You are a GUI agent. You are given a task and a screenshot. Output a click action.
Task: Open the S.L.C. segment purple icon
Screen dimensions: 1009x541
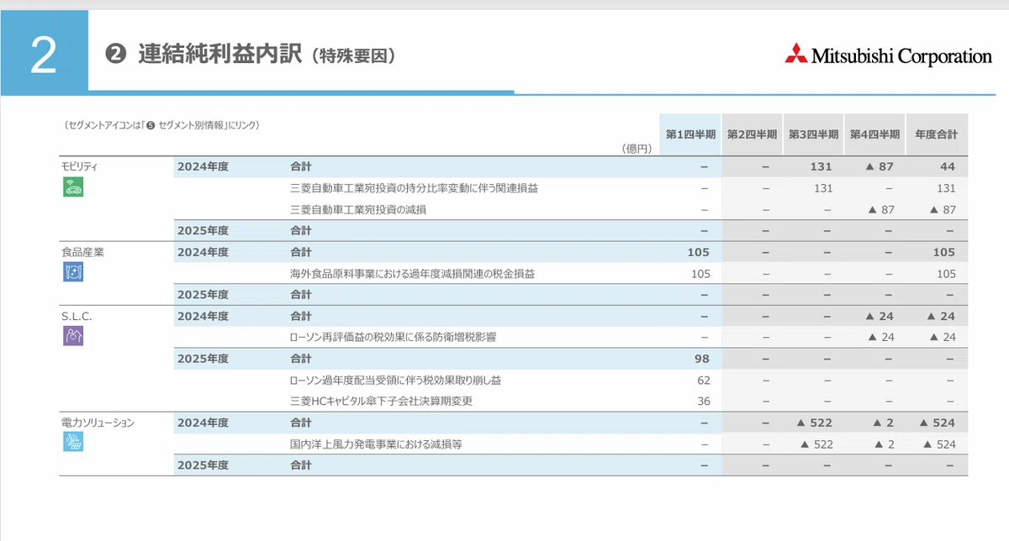point(73,336)
